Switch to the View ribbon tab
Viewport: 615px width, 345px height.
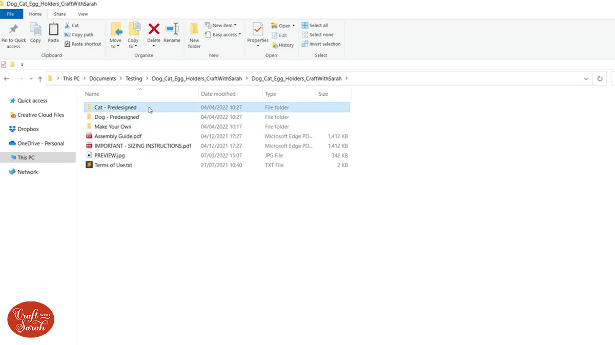point(83,14)
